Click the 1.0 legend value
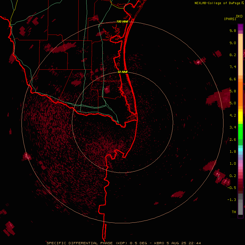Screen dimensions: 245x245 233,164
